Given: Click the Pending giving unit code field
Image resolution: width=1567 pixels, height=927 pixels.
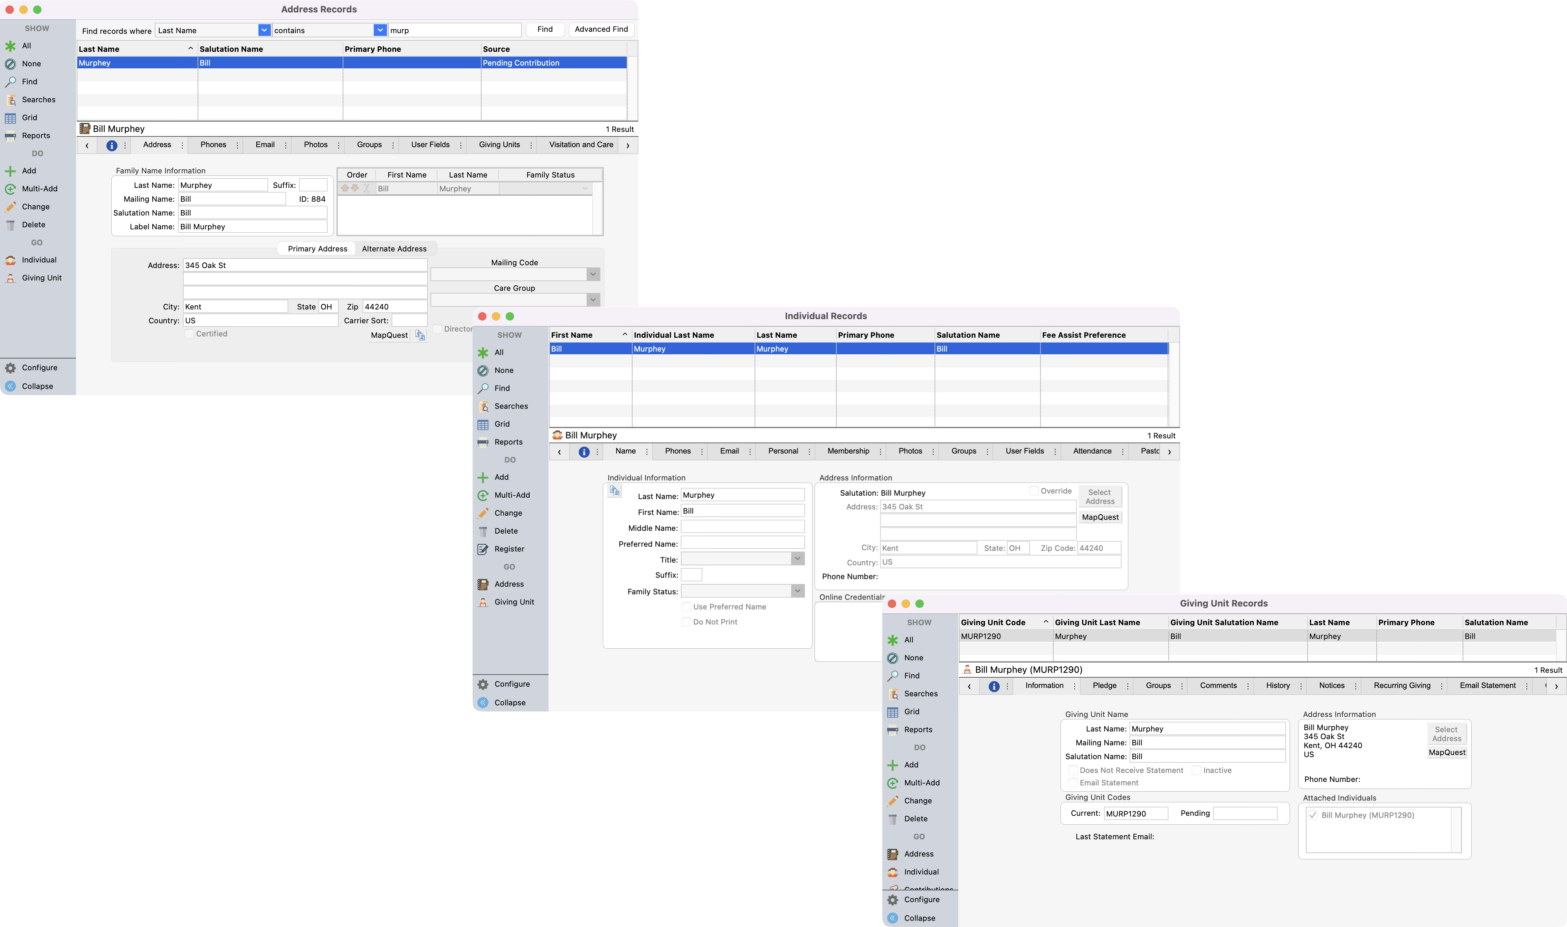Looking at the screenshot, I should click(1245, 813).
